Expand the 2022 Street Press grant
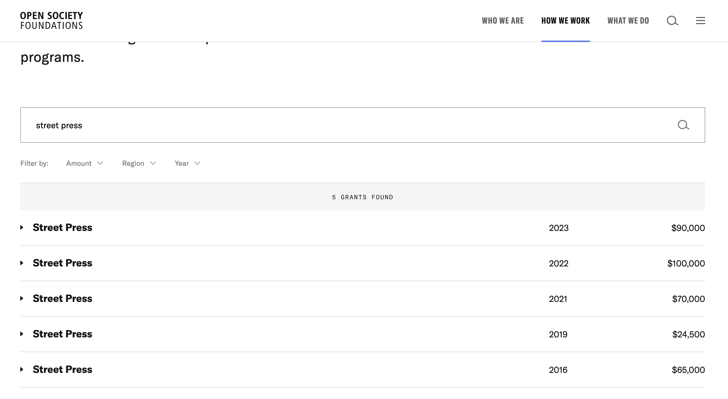This screenshot has height=399, width=728. pyautogui.click(x=22, y=263)
